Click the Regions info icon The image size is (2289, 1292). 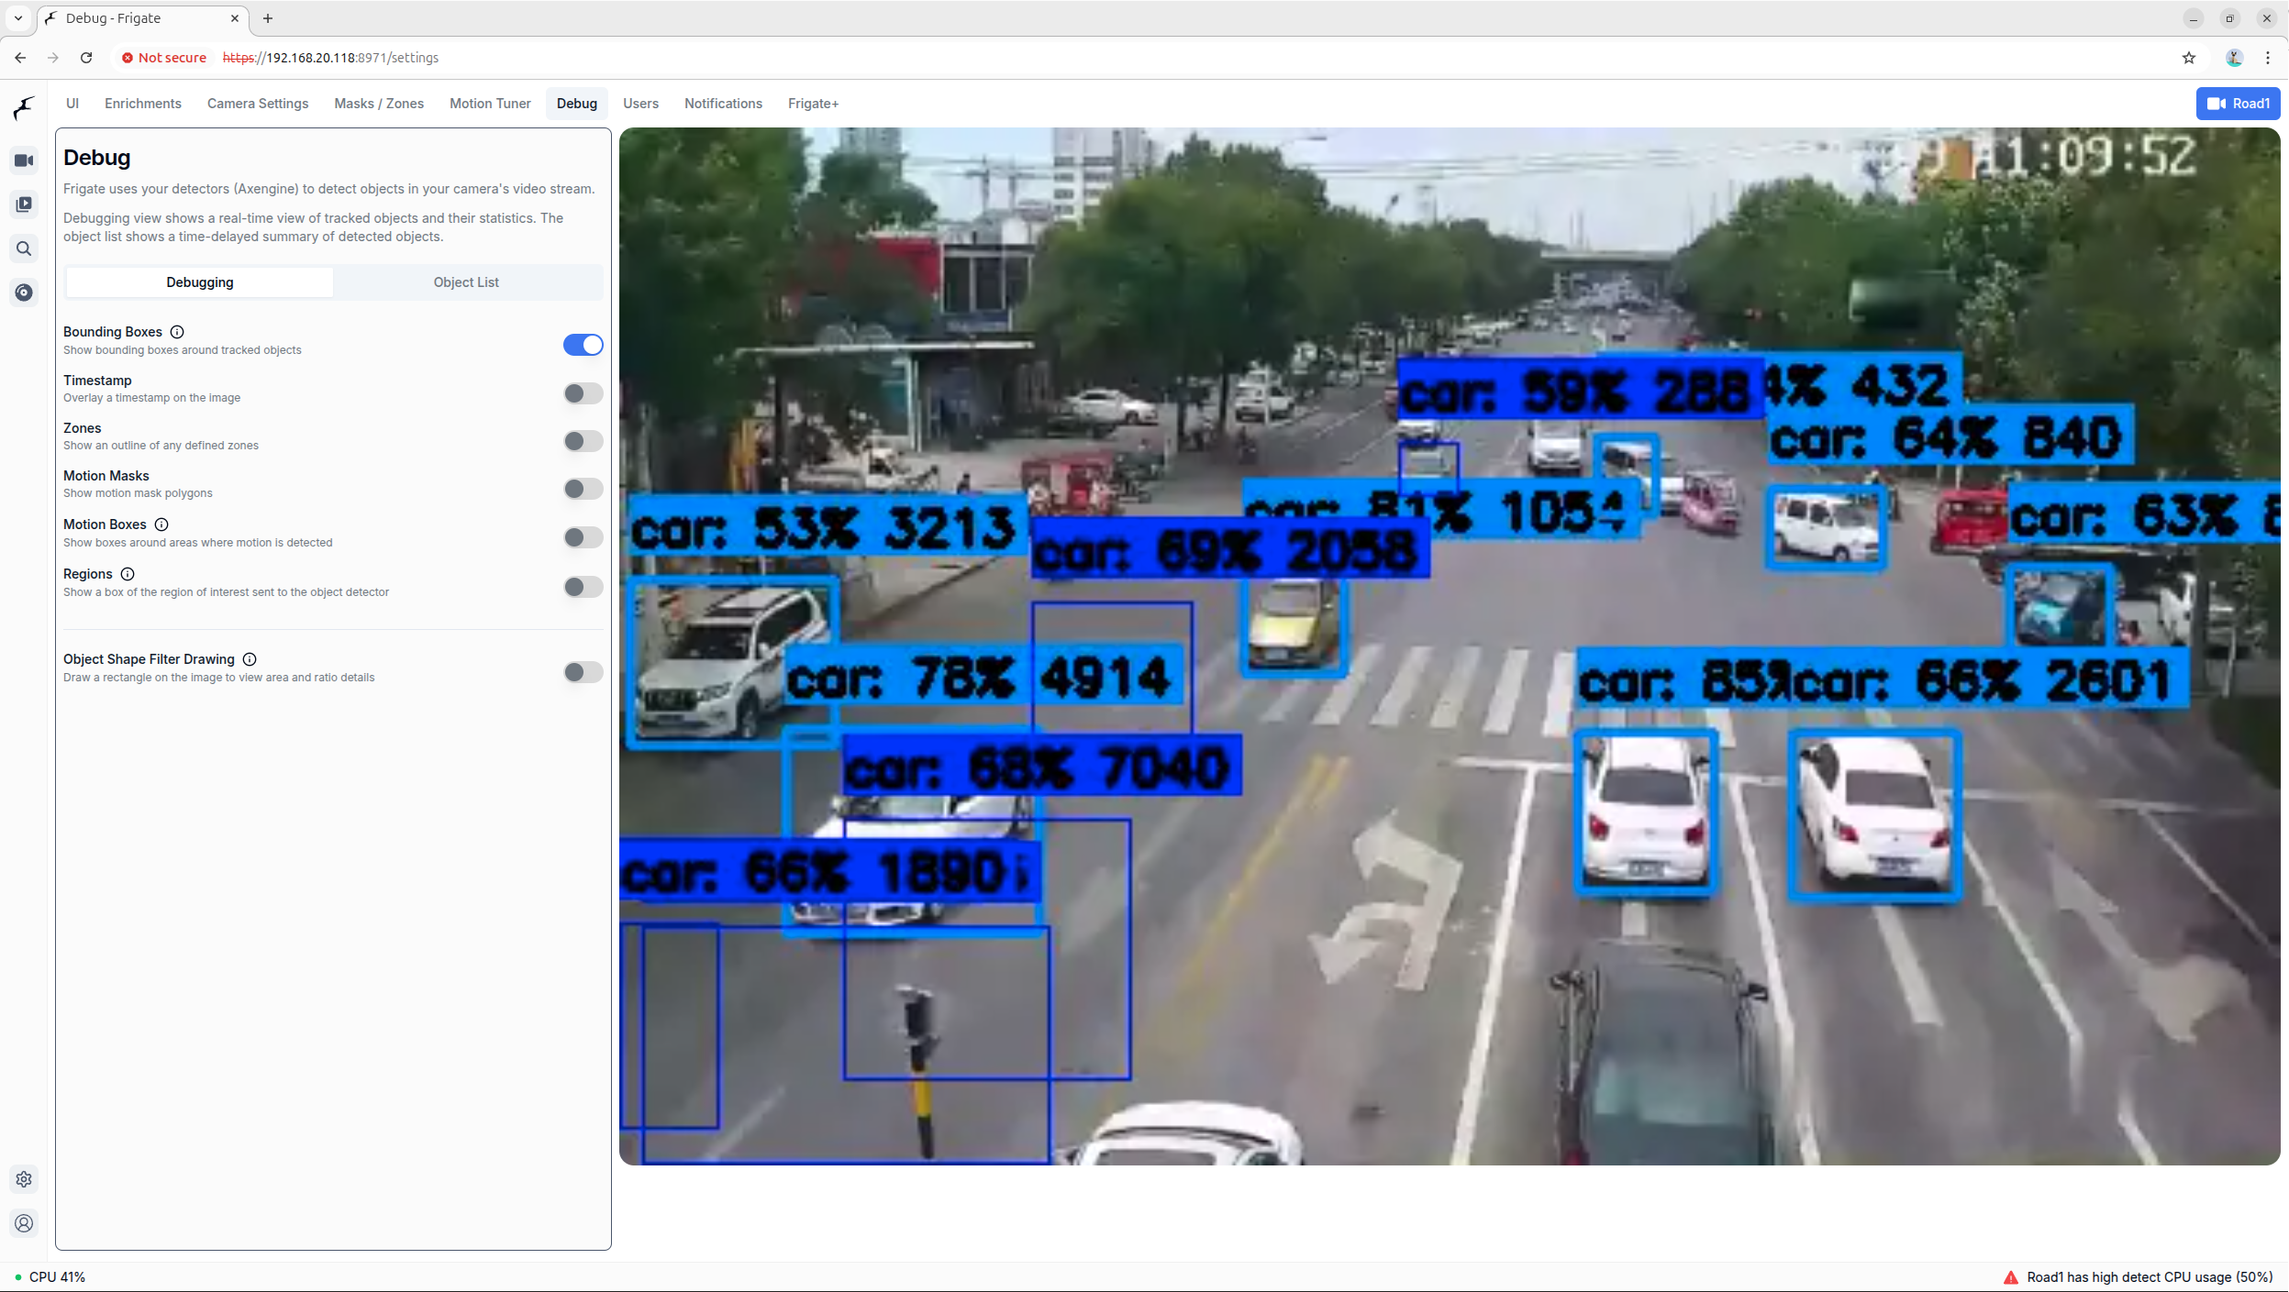[x=128, y=574]
